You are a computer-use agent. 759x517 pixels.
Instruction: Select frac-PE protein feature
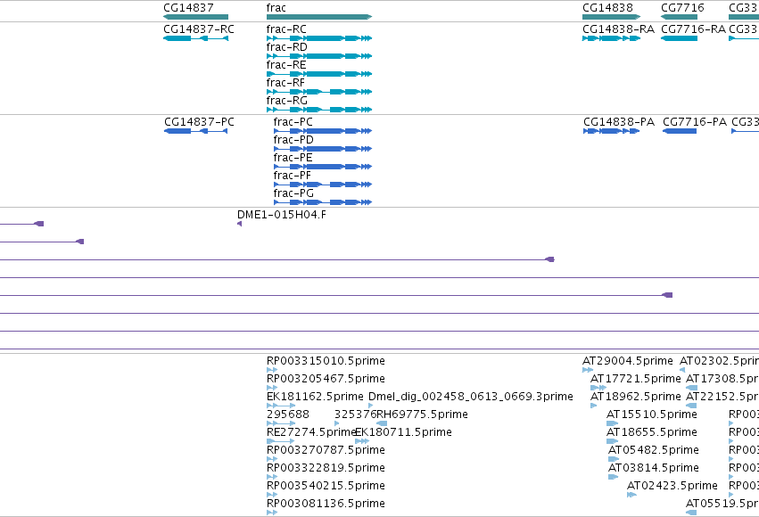point(323,167)
